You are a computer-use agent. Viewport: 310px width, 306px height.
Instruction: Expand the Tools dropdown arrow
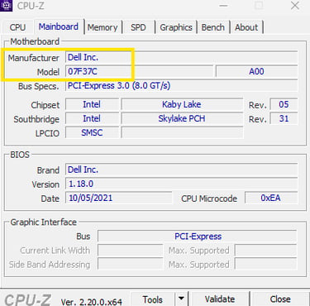(181, 299)
